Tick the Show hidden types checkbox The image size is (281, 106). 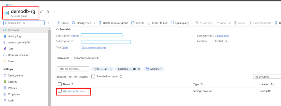93,76
